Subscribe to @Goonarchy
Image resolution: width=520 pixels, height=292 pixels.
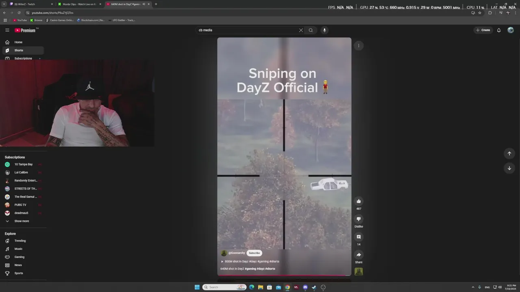(254, 253)
